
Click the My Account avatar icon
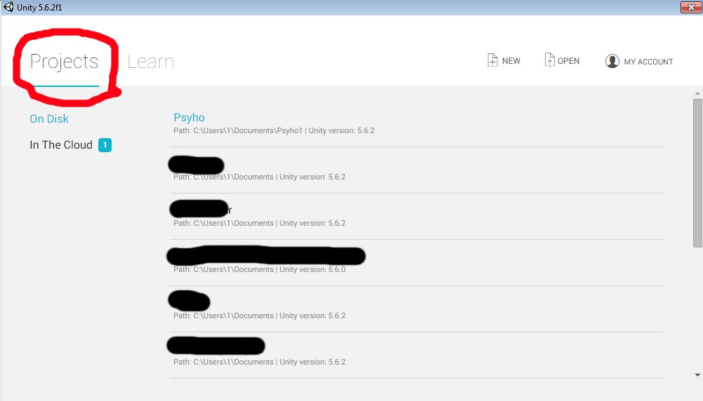click(612, 61)
